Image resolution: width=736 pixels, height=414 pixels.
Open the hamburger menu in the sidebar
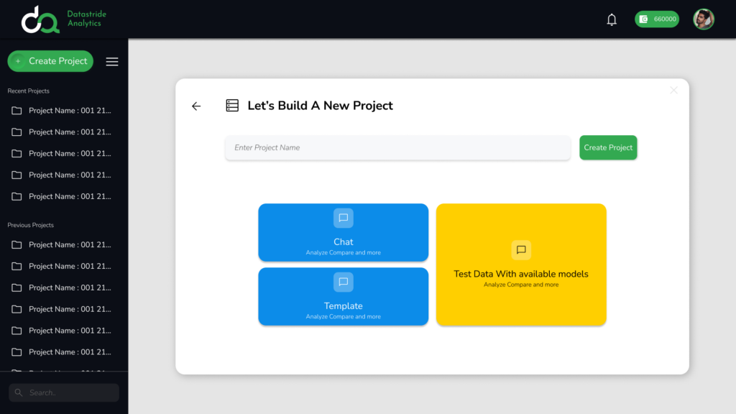click(x=111, y=61)
